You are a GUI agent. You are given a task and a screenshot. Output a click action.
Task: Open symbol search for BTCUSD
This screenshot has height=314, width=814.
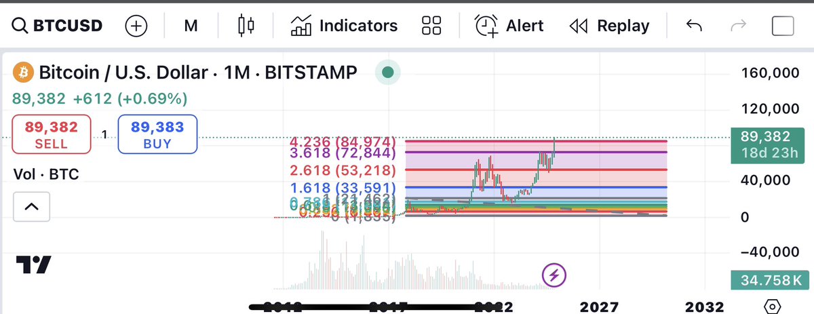58,26
